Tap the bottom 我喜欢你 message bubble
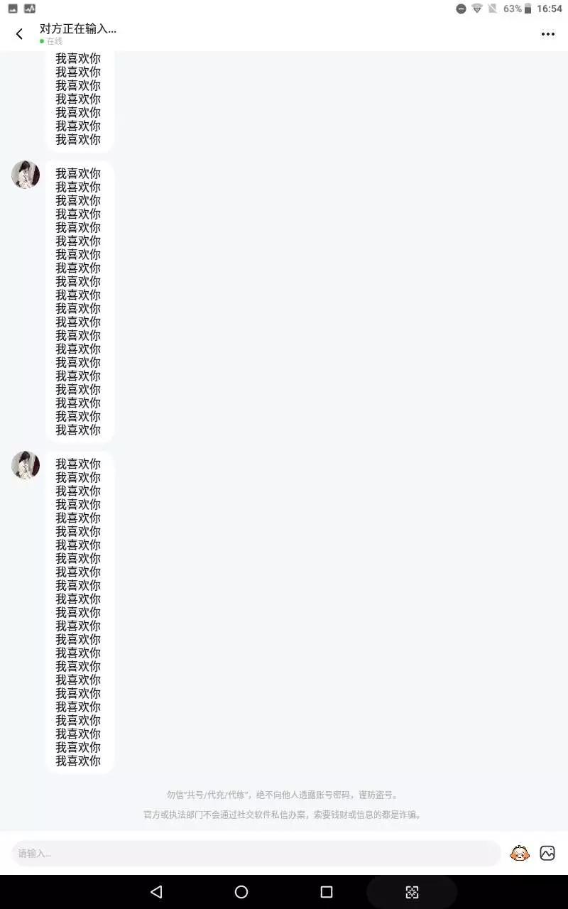Viewport: 568px width, 909px height. [x=80, y=612]
